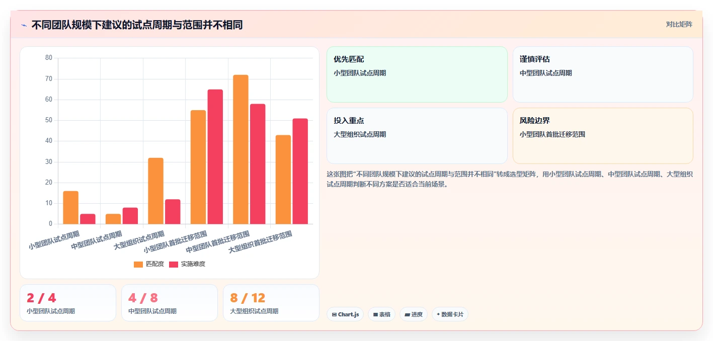This screenshot has width=713, height=341.
Task: Click y-axis value 80
Action: 49,58
